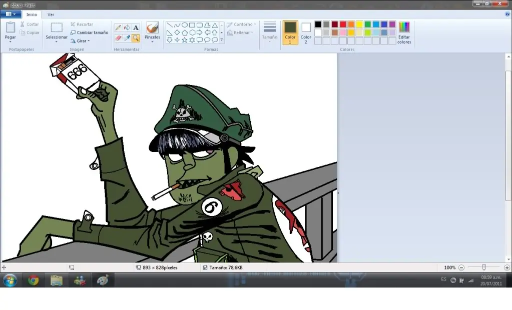Select the Hexagon shape
Image resolution: width=512 pixels, height=310 pixels.
(192, 32)
